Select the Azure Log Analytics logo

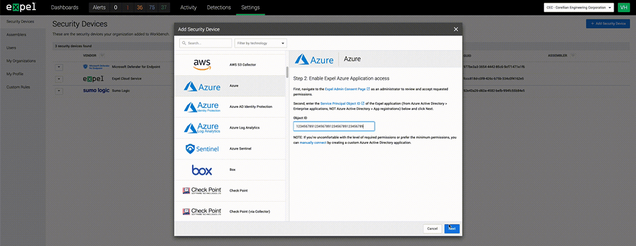point(202,128)
